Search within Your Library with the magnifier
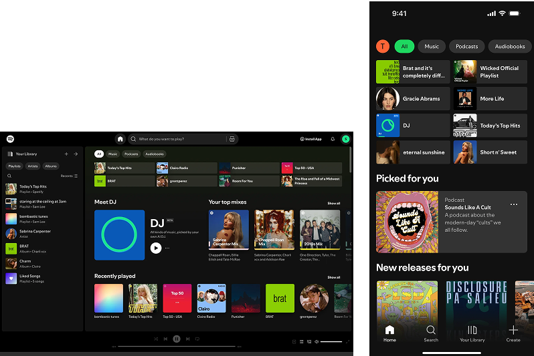Screen dimensions: 534x356 click(x=9, y=176)
